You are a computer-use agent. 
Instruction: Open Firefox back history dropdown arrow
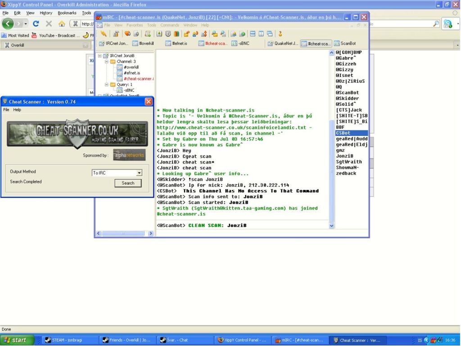[x=26, y=23]
